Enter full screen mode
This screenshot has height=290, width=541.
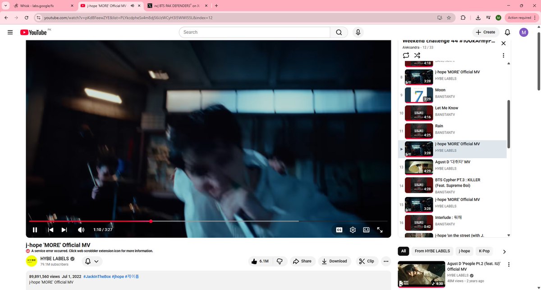coord(380,230)
